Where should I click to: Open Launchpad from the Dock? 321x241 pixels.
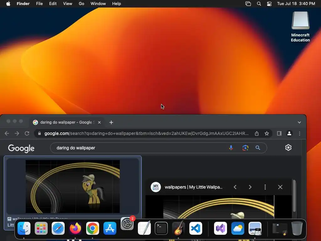pos(41,228)
